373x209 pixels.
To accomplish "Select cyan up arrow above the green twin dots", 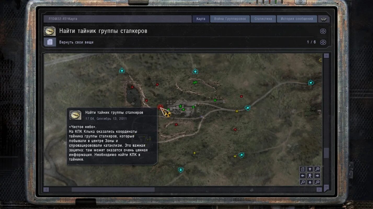I will pos(195,71).
